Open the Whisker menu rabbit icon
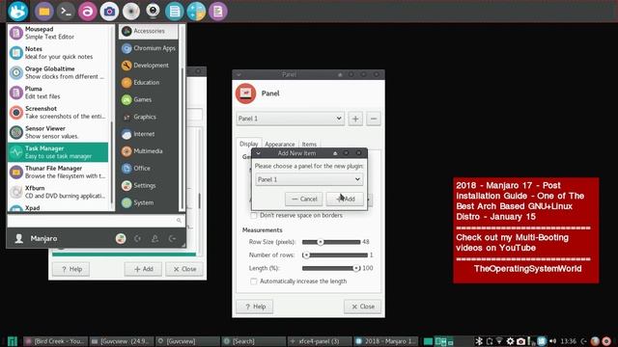 point(17,11)
